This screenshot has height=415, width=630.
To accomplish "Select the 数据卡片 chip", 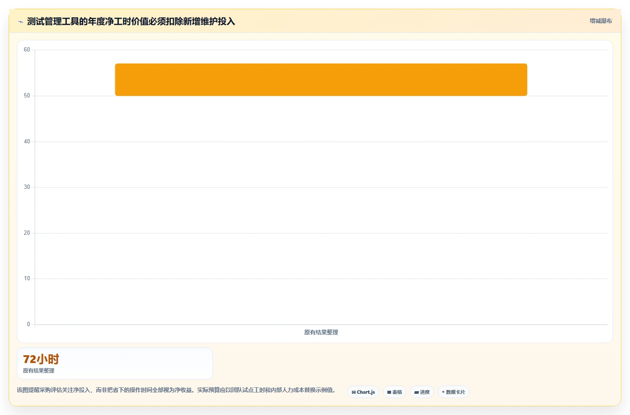I will 454,392.
